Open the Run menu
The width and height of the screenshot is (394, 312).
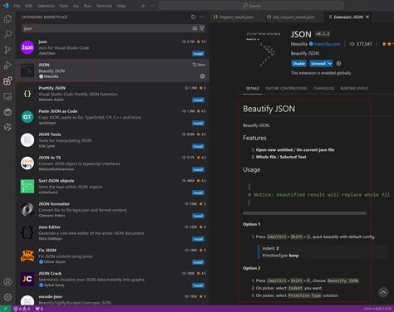point(87,6)
